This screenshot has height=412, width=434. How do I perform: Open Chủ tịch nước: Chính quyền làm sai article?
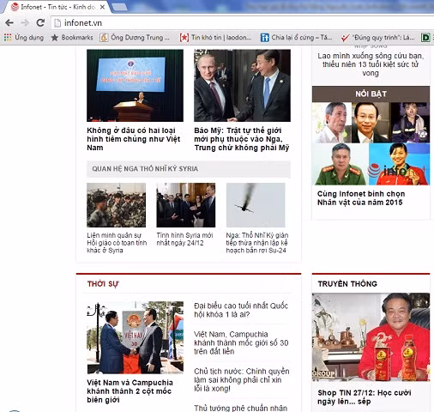coord(242,380)
